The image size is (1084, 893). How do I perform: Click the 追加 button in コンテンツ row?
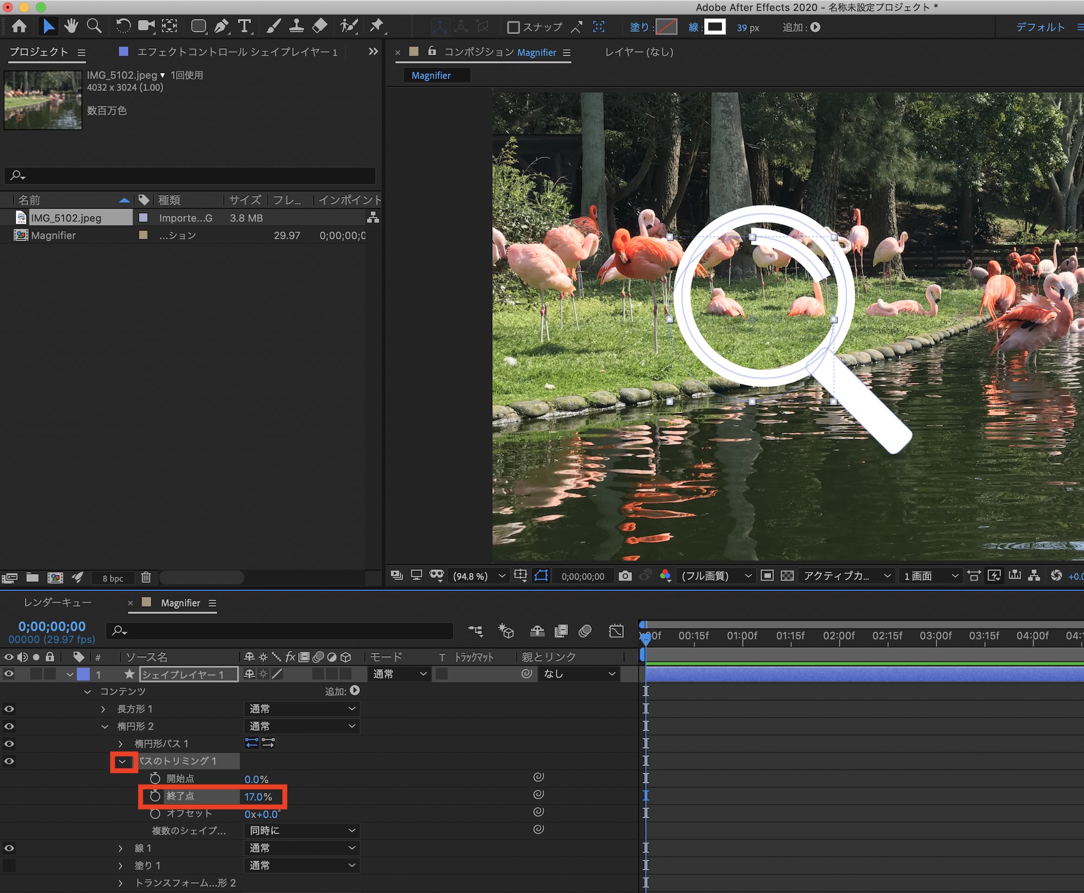354,691
